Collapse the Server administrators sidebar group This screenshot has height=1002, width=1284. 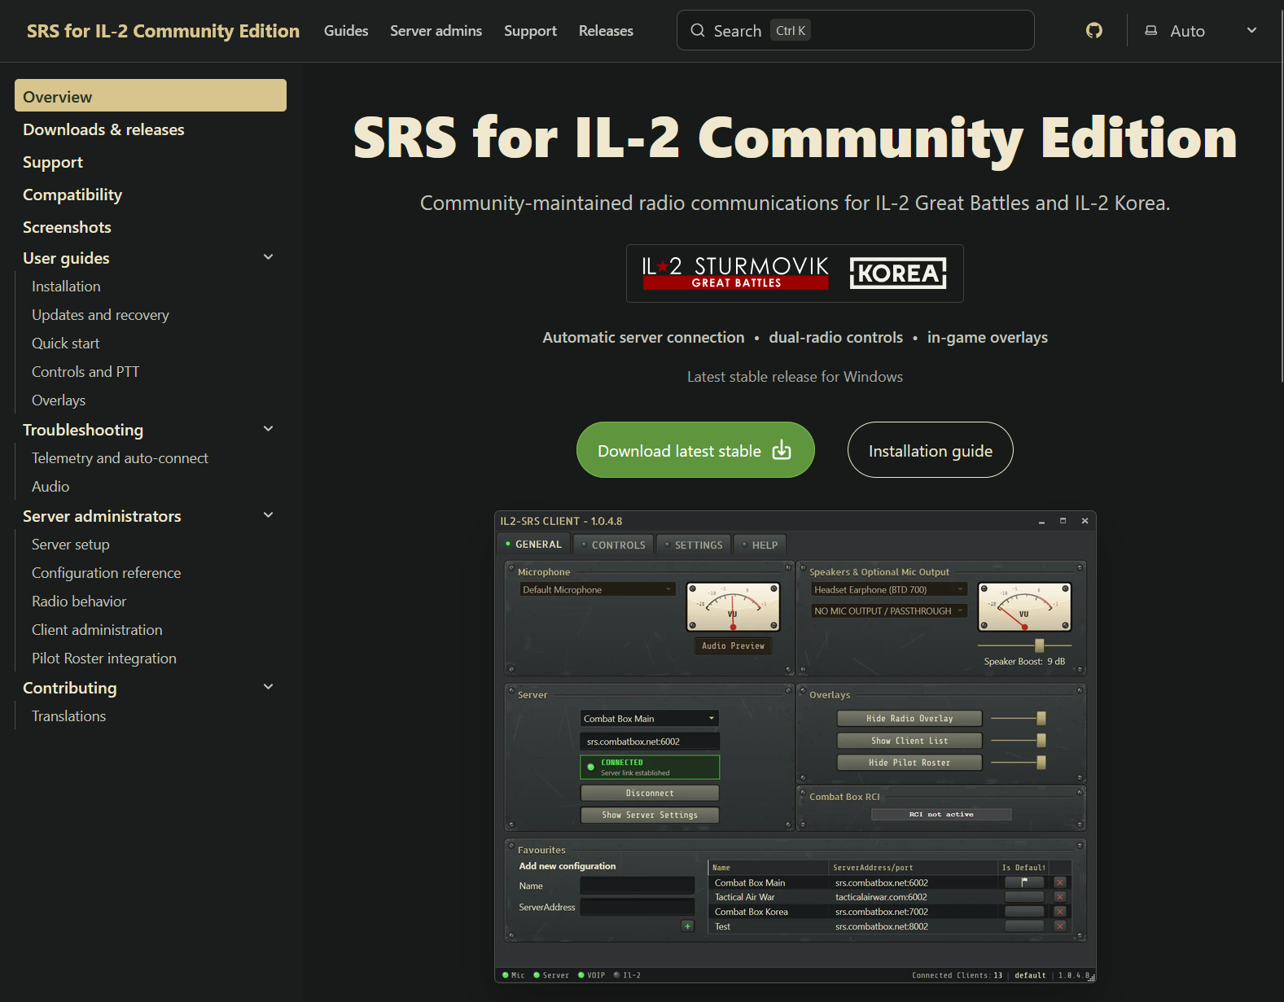[269, 515]
